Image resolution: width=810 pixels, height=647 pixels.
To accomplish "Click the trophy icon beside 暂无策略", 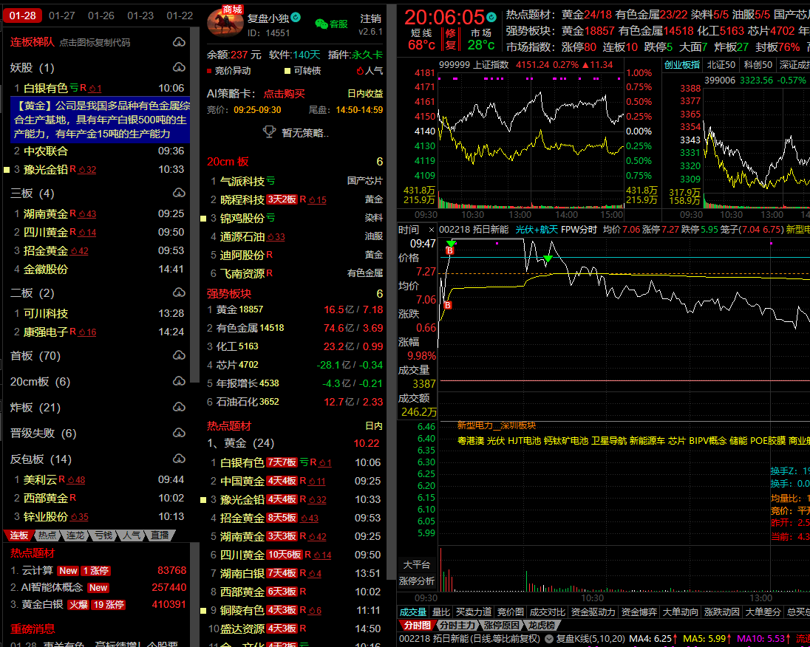I will click(x=270, y=132).
